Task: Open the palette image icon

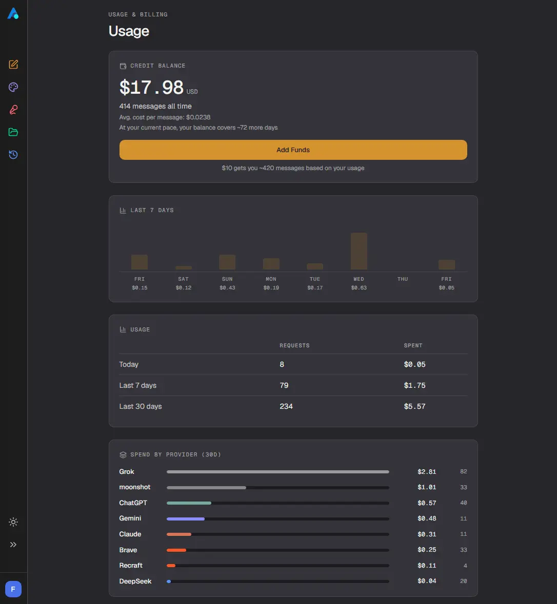Action: [x=13, y=87]
